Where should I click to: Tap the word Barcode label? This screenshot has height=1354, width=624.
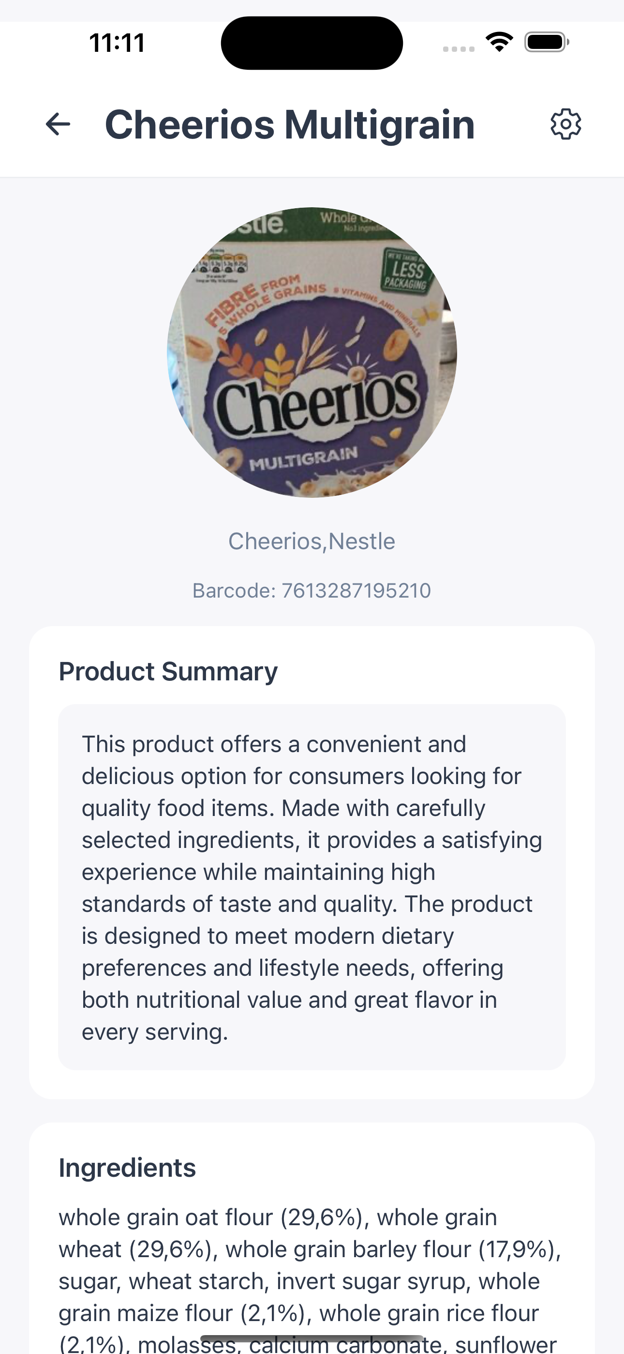233,591
